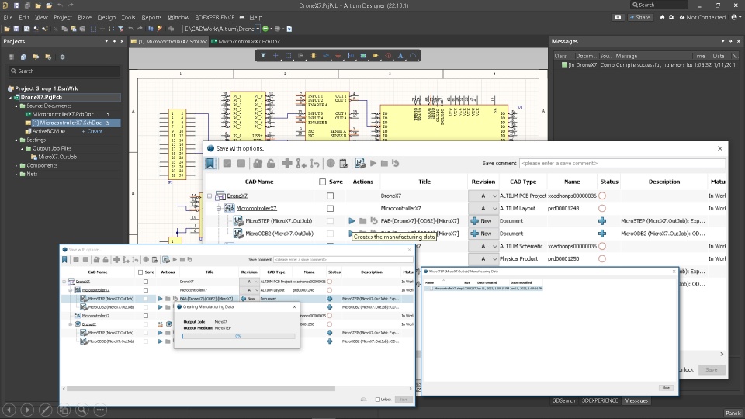Switch to the MicrocontrollerX7.PcbDoc document tab
The height and width of the screenshot is (419, 745).
click(x=246, y=42)
